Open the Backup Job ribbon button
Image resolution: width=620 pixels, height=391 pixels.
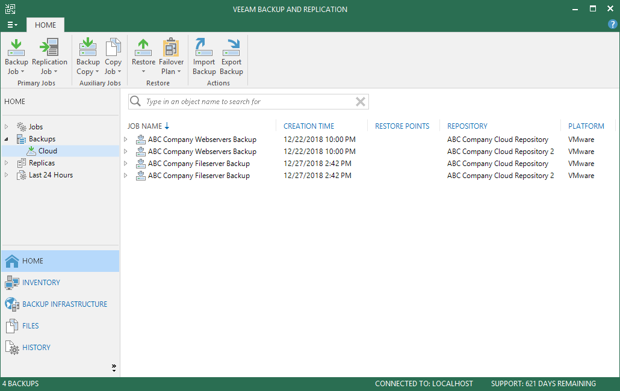[x=16, y=56]
